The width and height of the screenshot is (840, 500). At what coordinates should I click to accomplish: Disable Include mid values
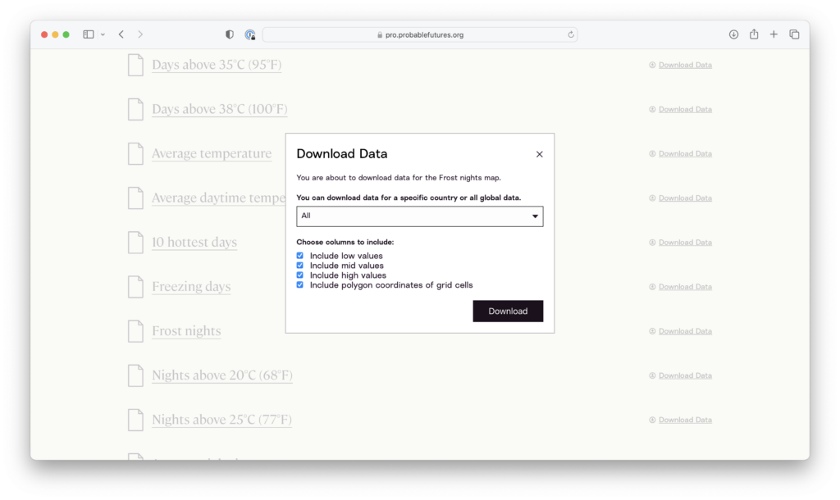tap(300, 265)
